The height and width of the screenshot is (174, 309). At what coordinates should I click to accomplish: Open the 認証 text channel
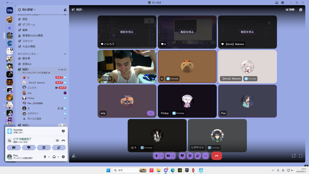tap(42, 19)
